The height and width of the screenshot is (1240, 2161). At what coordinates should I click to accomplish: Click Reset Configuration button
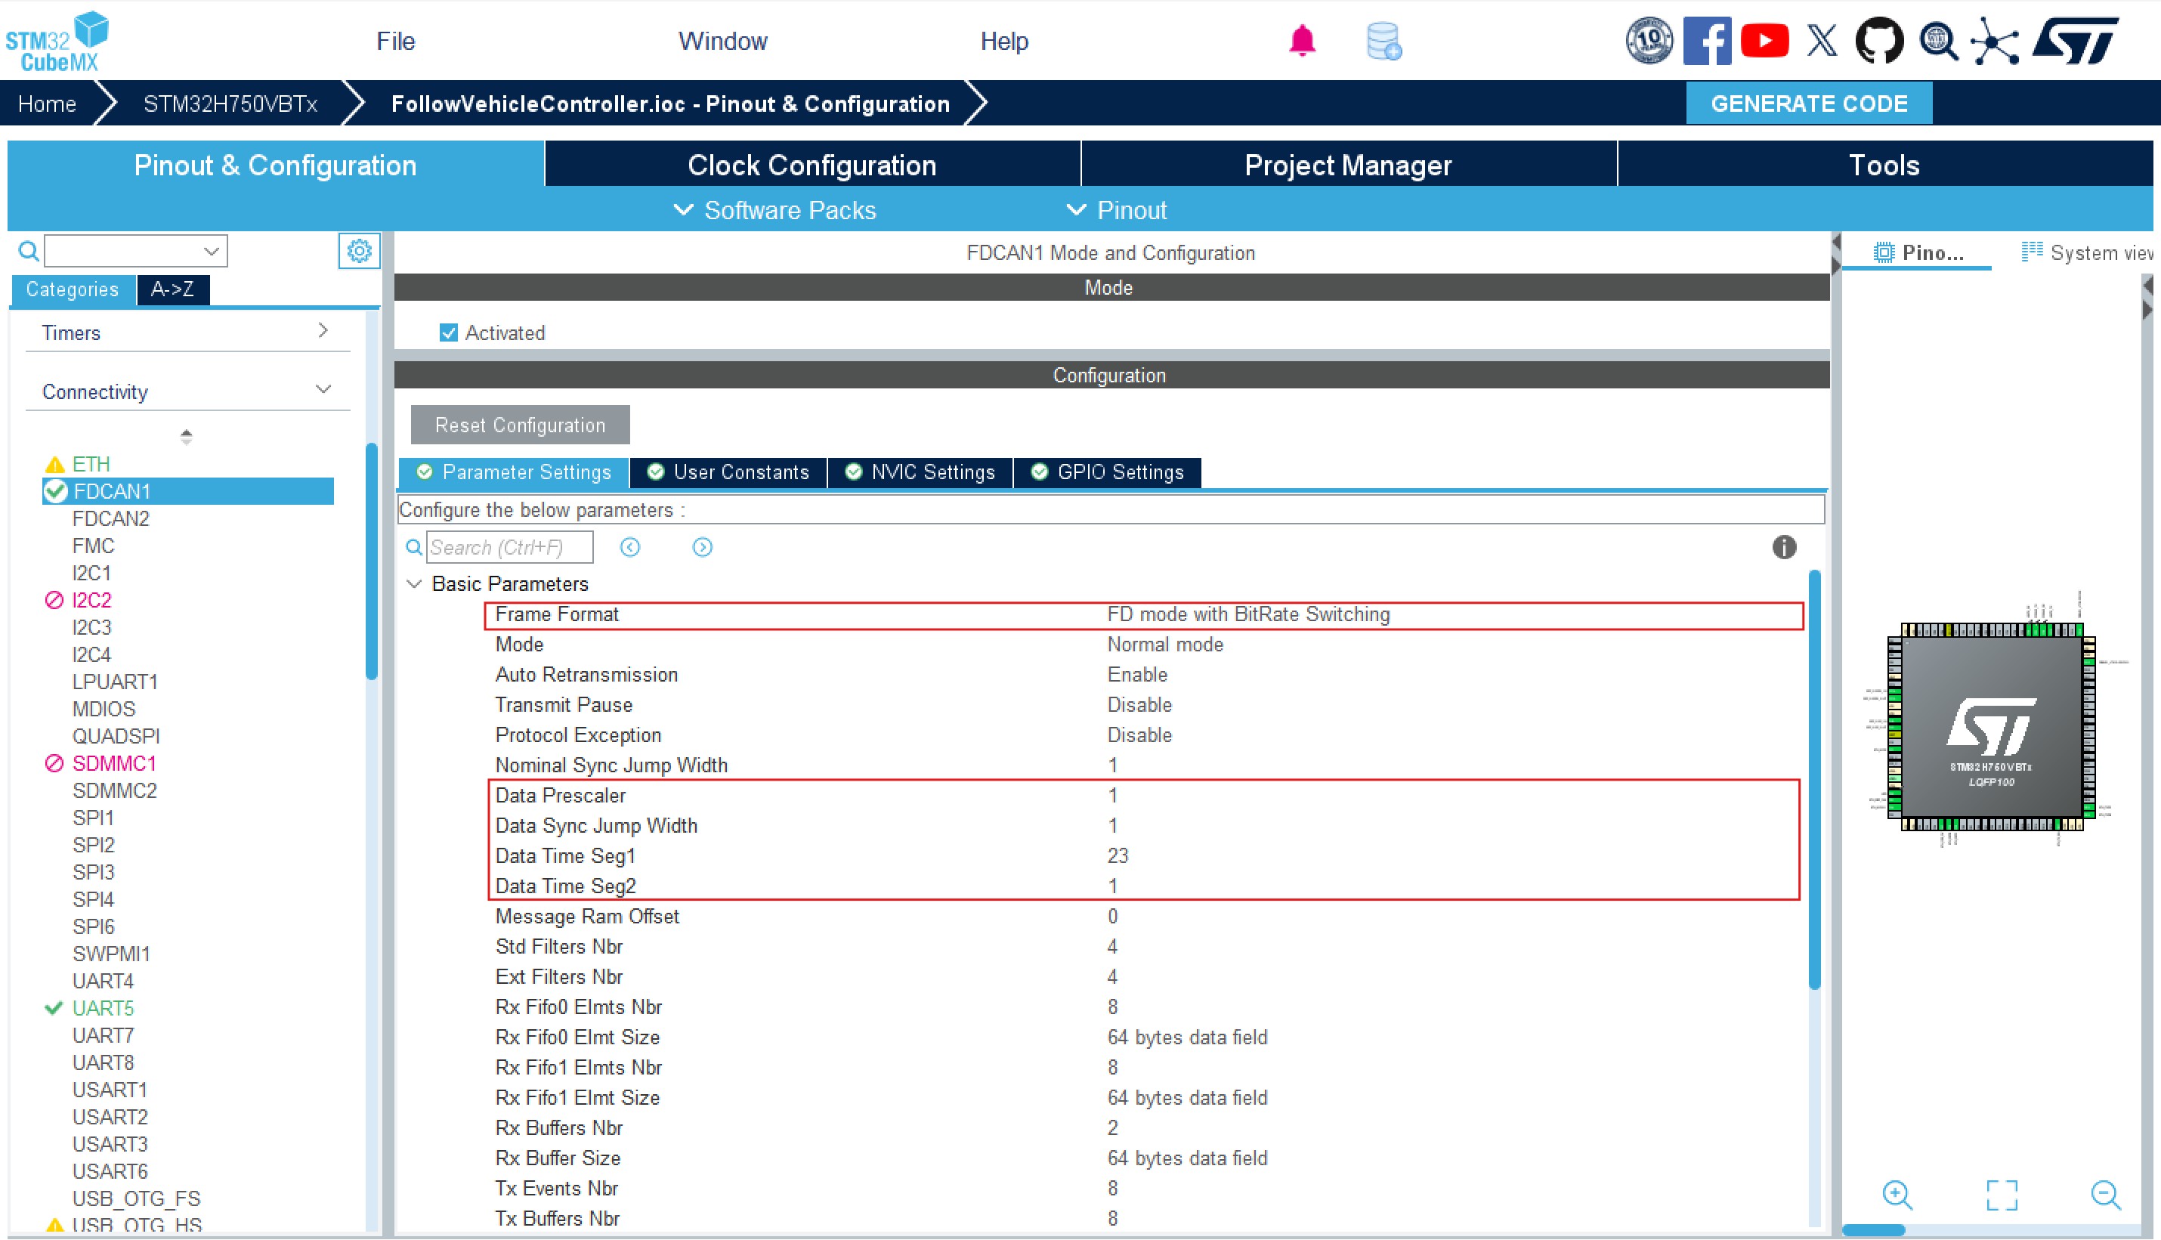click(521, 424)
